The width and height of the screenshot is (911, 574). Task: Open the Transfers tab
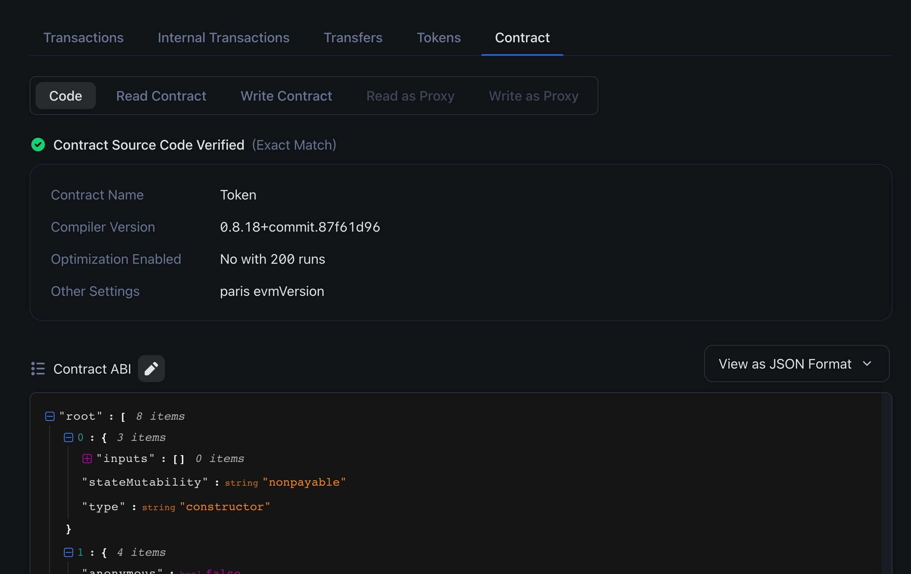tap(353, 37)
